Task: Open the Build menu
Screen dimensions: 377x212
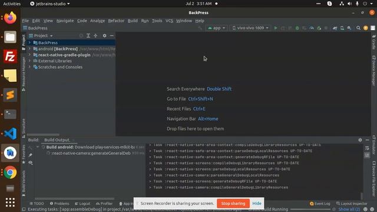Action: [133, 21]
